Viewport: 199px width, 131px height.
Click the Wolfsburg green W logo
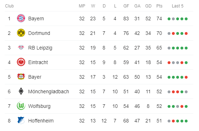[21, 106]
